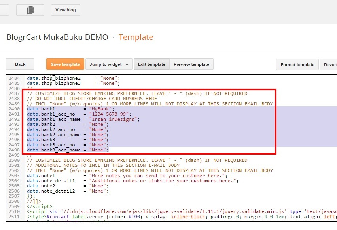Switch to Preview template tab
This screenshot has height=230, width=337.
(x=191, y=64)
